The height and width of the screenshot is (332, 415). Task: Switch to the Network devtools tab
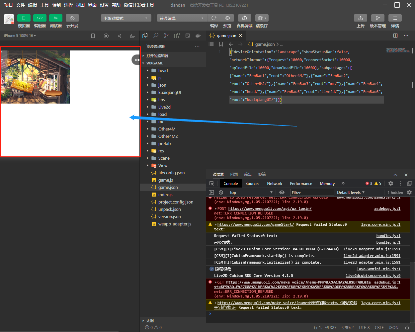point(275,184)
